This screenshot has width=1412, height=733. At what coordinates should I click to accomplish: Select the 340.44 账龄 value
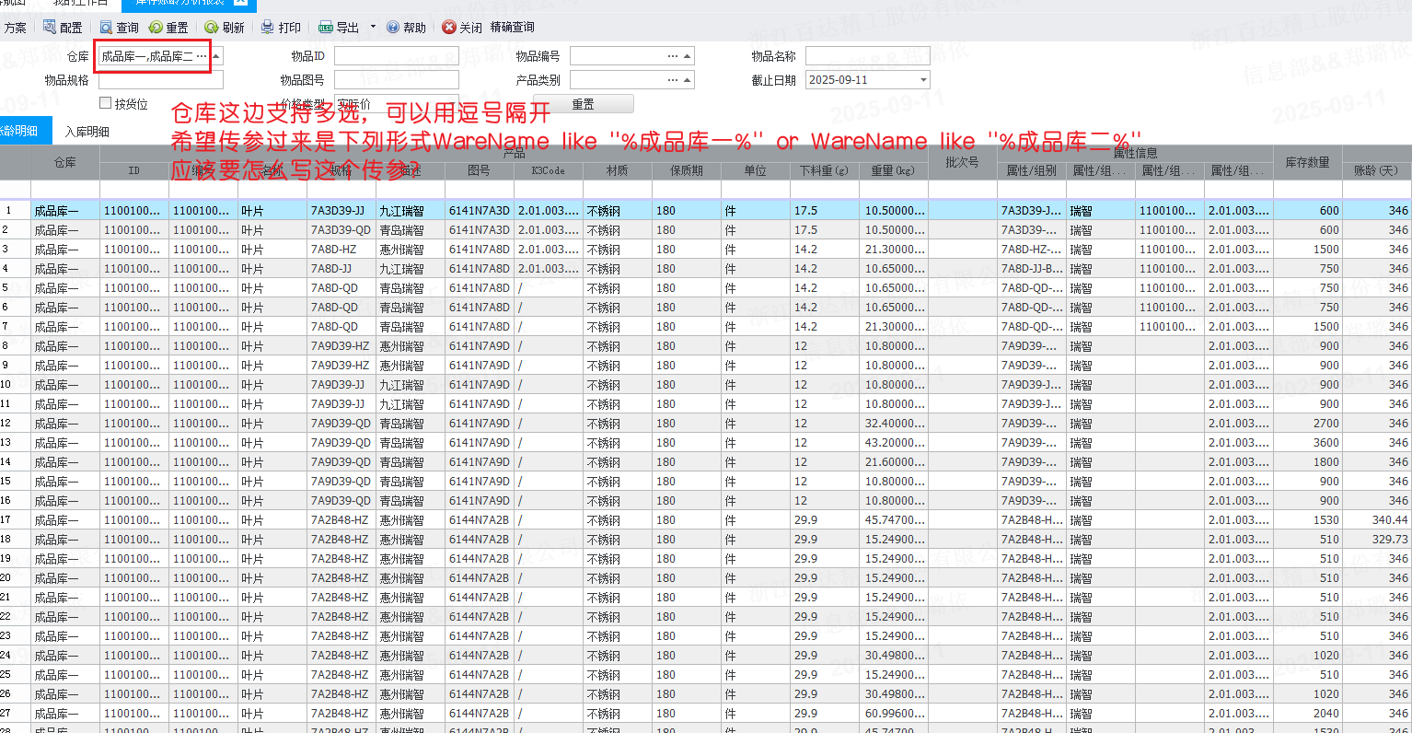point(1376,520)
